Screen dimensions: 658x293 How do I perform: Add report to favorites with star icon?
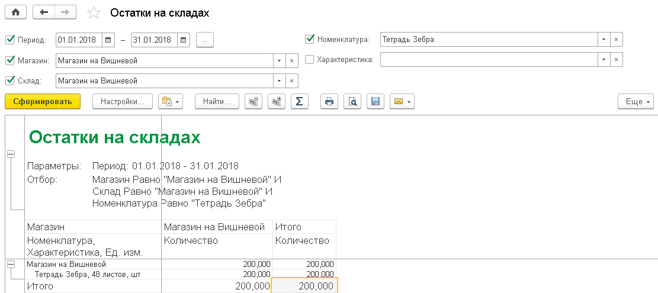[x=93, y=12]
